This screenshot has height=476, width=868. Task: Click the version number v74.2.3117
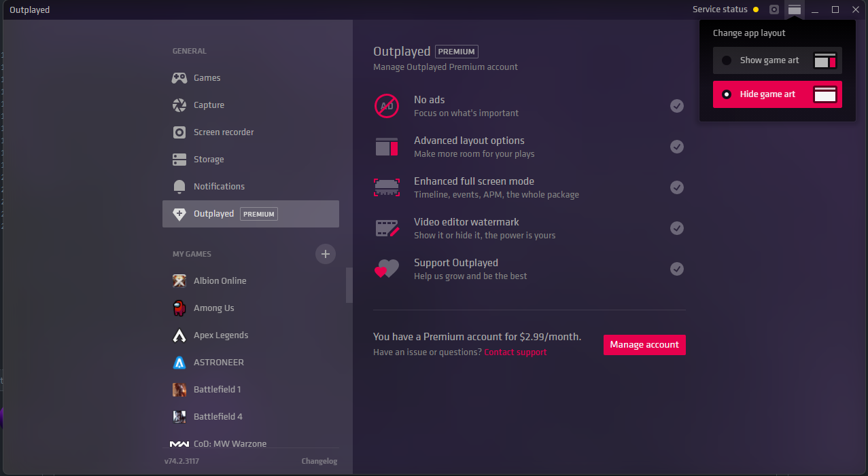tap(181, 462)
